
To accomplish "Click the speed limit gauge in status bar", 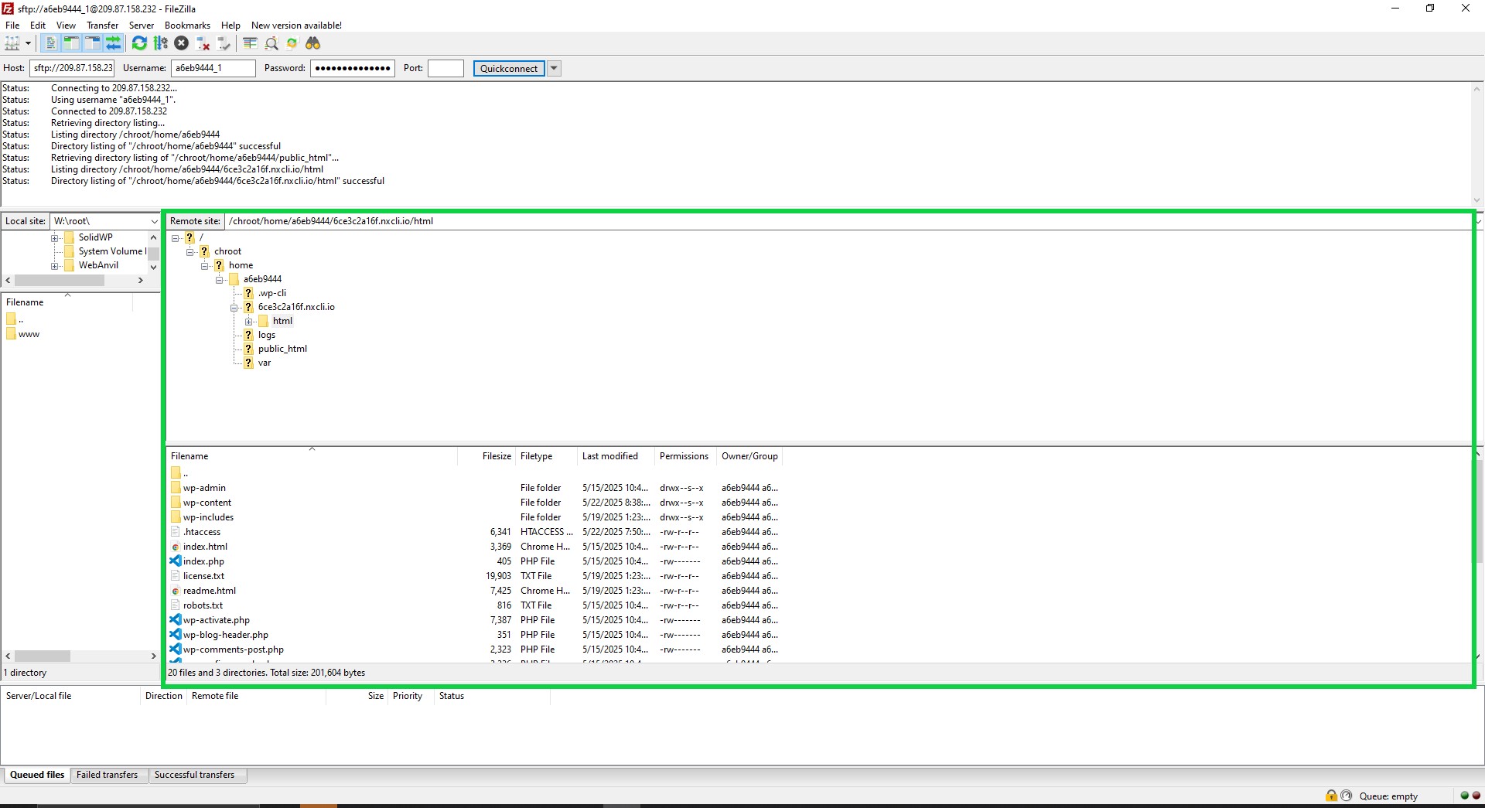I will coord(1347,796).
